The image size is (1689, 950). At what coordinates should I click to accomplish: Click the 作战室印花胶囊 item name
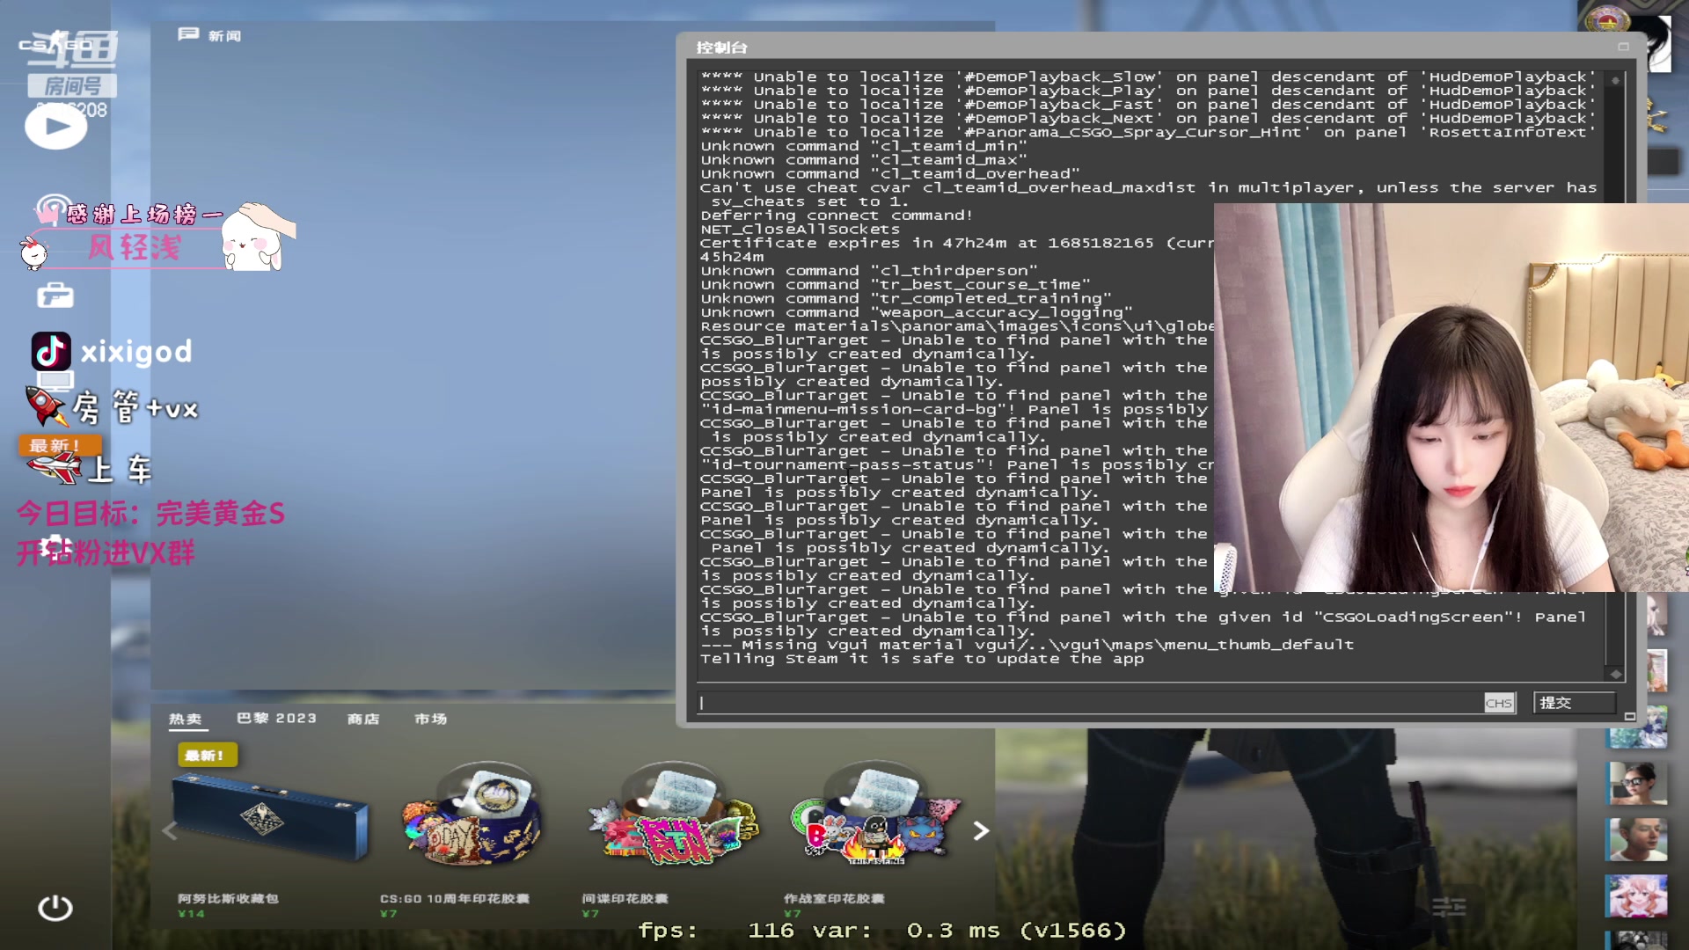tap(834, 898)
